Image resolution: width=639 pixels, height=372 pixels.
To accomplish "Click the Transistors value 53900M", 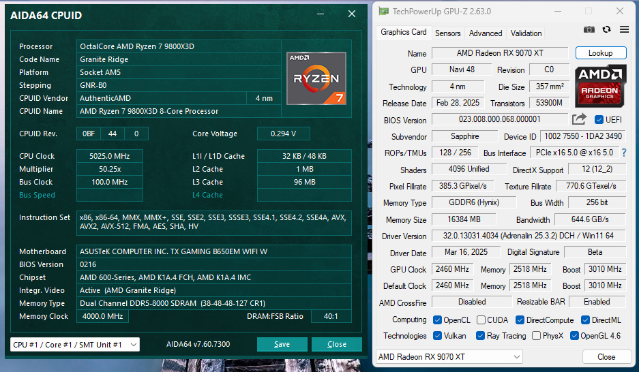I will [x=550, y=103].
